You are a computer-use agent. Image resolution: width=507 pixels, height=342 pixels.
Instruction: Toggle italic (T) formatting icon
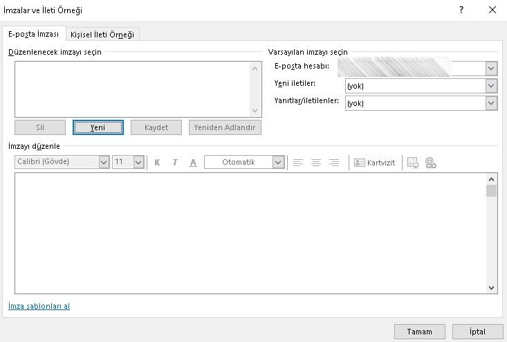pyautogui.click(x=175, y=163)
